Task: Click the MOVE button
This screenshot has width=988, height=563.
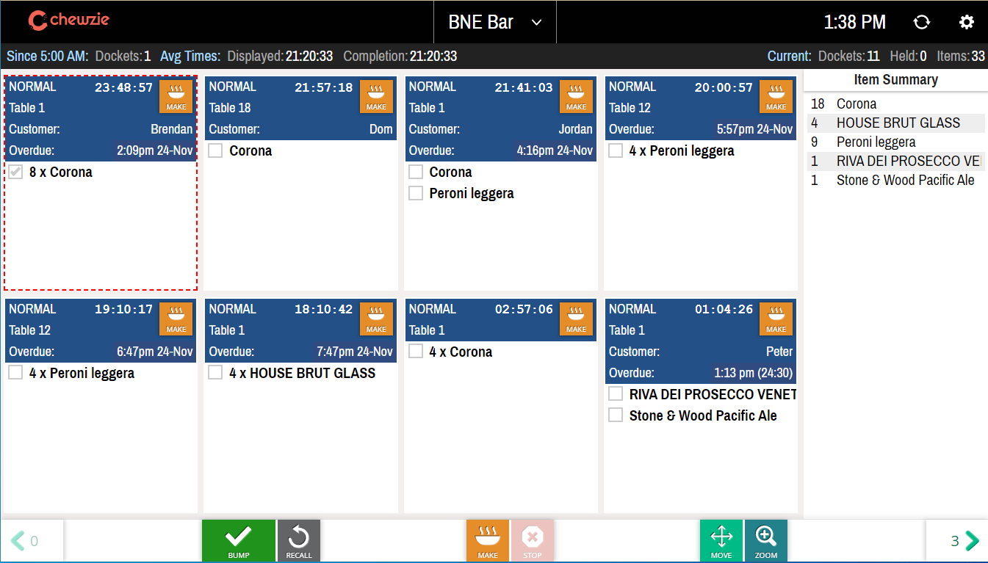Action: click(721, 542)
